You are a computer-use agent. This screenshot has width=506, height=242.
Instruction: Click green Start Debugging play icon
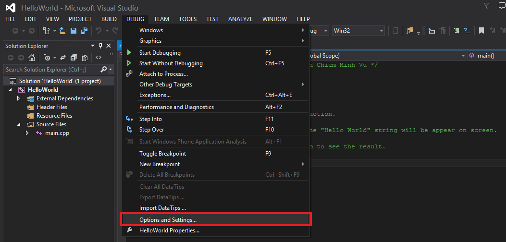[129, 53]
